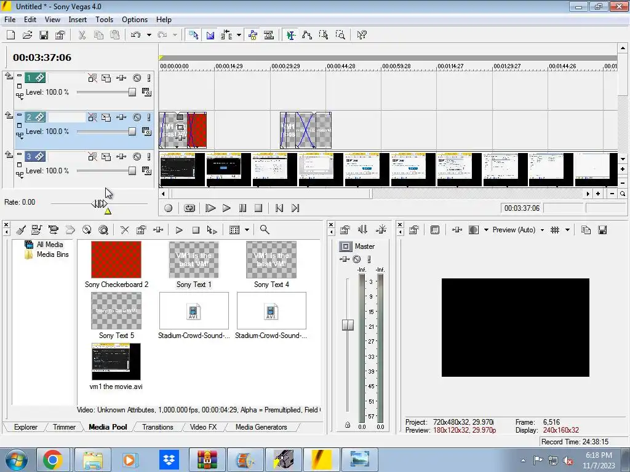Open the File menu

coord(10,20)
